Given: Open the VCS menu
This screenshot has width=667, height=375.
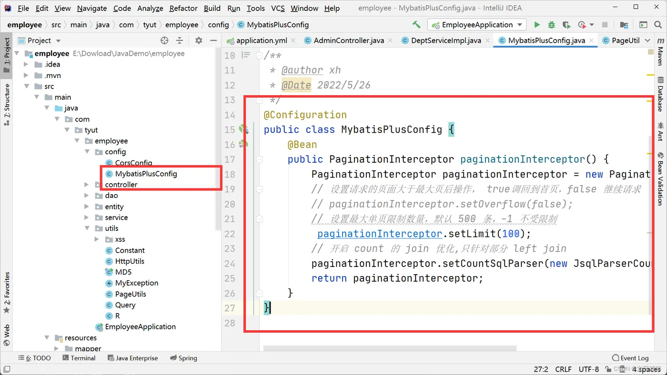Looking at the screenshot, I should 278,8.
